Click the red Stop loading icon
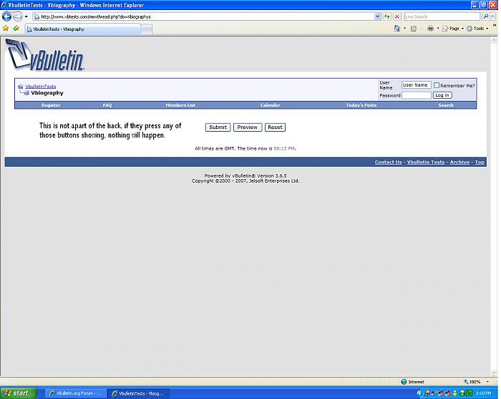This screenshot has width=501, height=399. (x=397, y=16)
